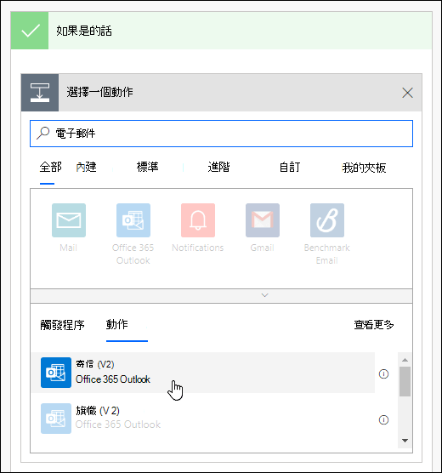Switch to the 全部 tab
This screenshot has height=473, width=442.
click(50, 167)
